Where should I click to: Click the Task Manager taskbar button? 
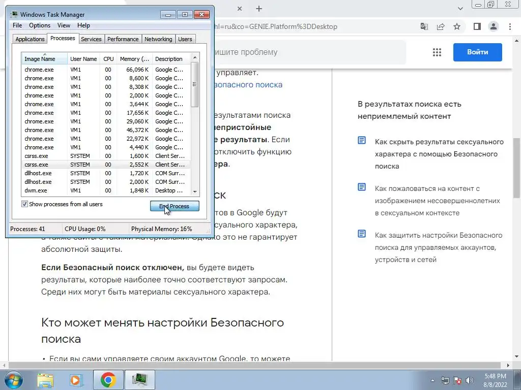click(x=139, y=380)
